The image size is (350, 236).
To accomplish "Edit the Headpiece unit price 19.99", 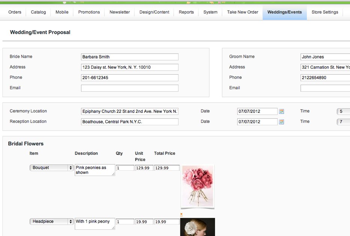I will point(144,222).
